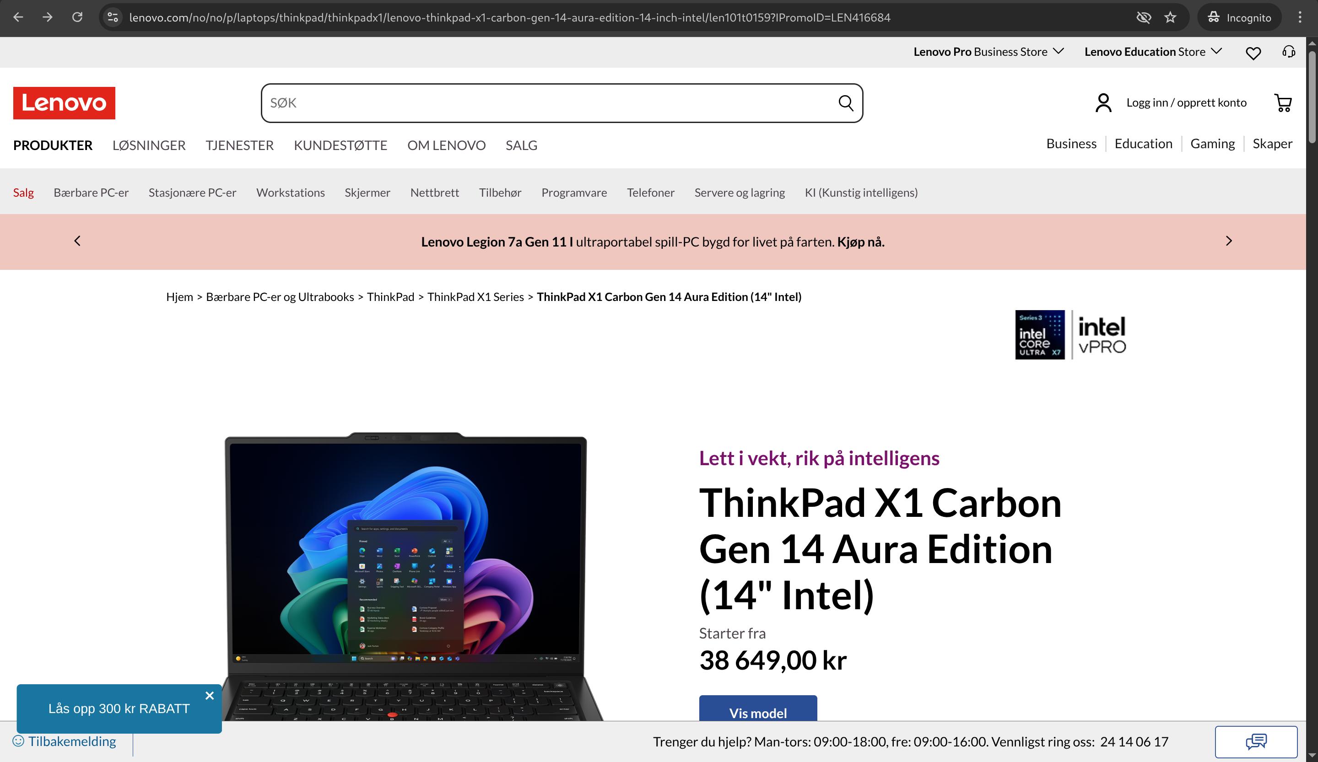Open the shopping cart icon

coord(1283,103)
